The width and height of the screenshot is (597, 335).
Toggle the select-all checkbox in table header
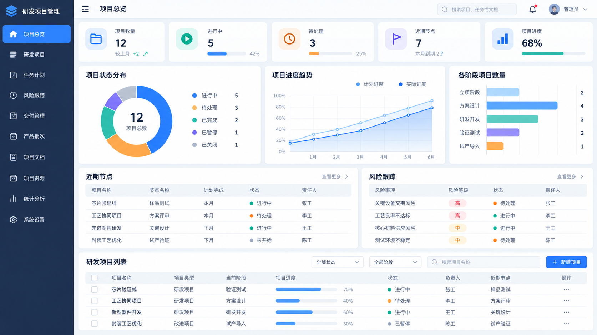pyautogui.click(x=95, y=278)
